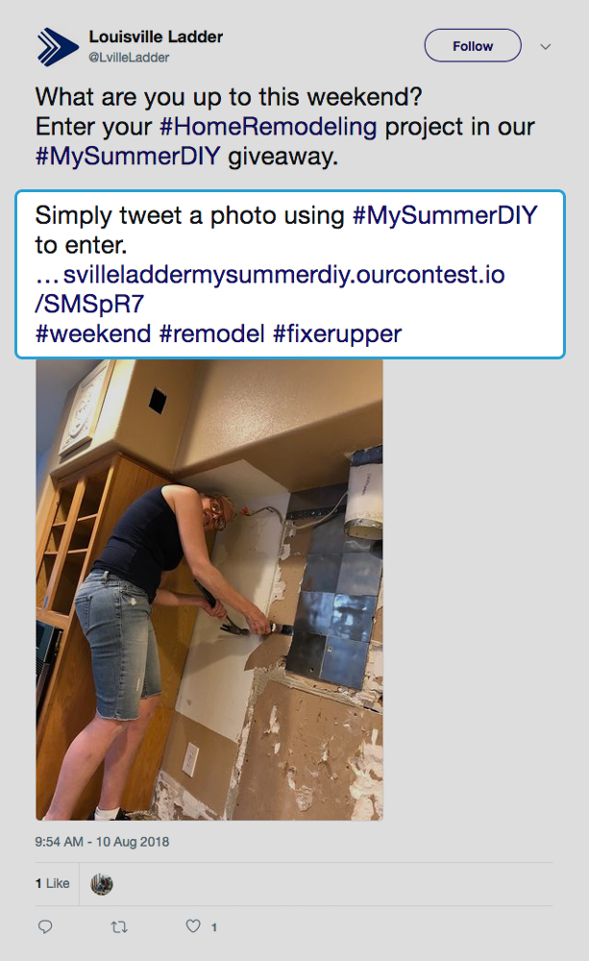The width and height of the screenshot is (589, 961).
Task: Like the tweet with the heart icon
Action: coord(193,926)
